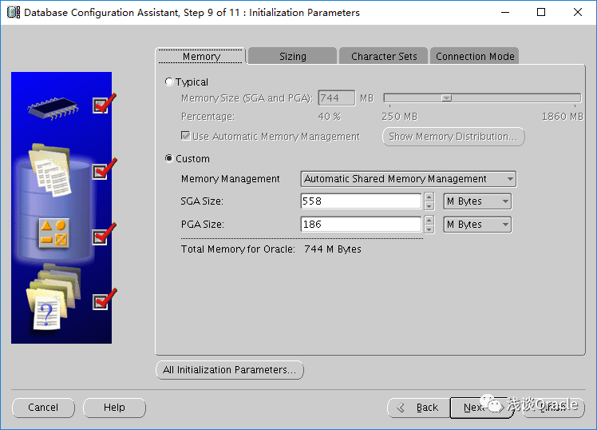This screenshot has width=597, height=430.
Task: Switch to the Memory tab
Action: 201,56
